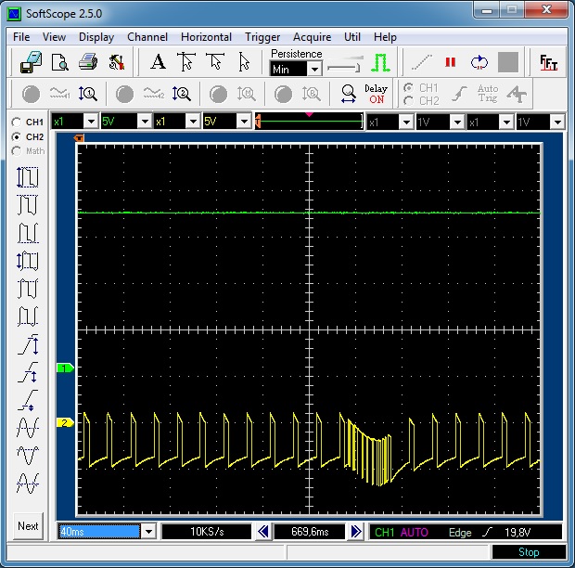Open CH1 probe x1 dropdown
This screenshot has width=575, height=568.
tap(91, 122)
